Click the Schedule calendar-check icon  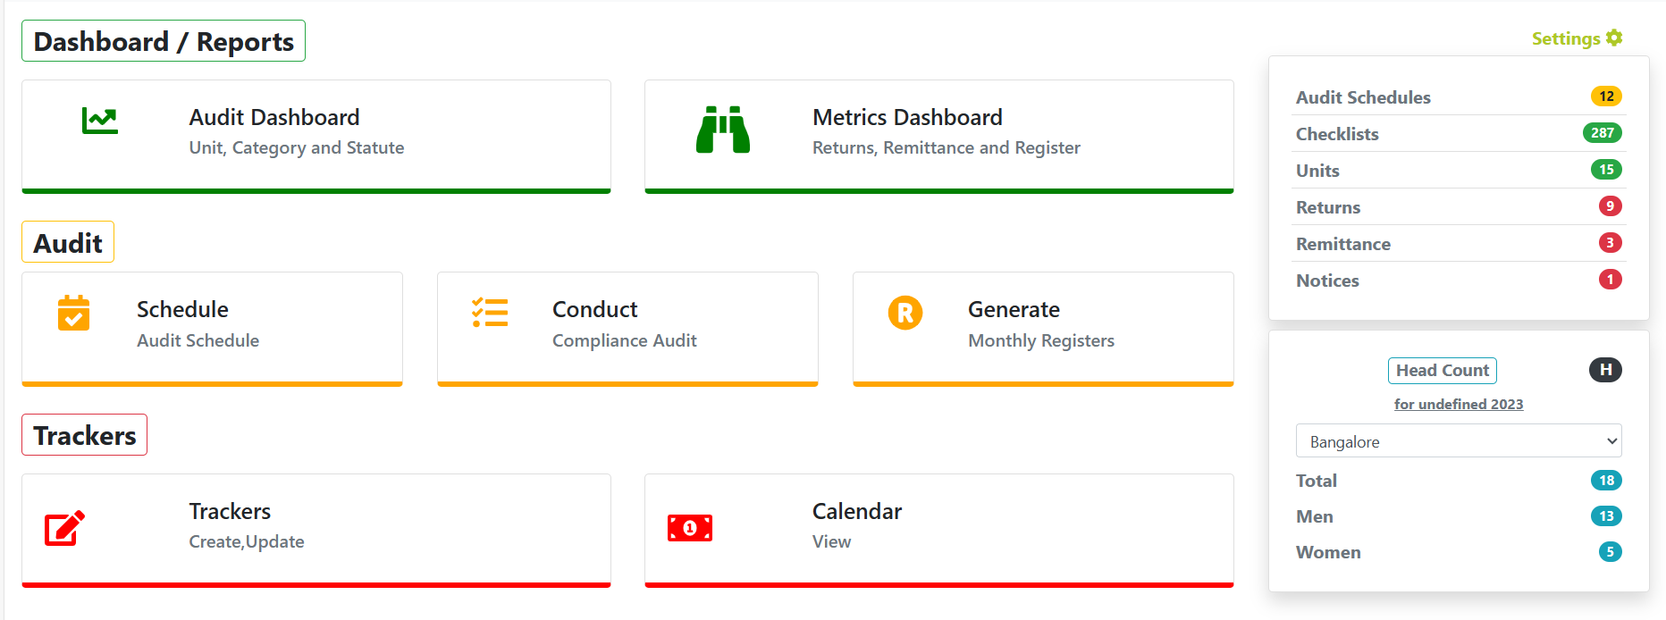tap(73, 313)
